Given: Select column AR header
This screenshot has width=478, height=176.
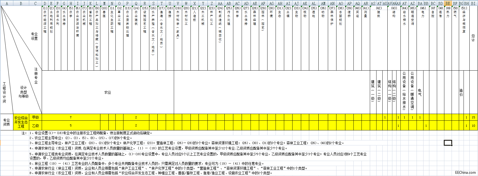Looking at the screenshot, I should (x=366, y=3).
